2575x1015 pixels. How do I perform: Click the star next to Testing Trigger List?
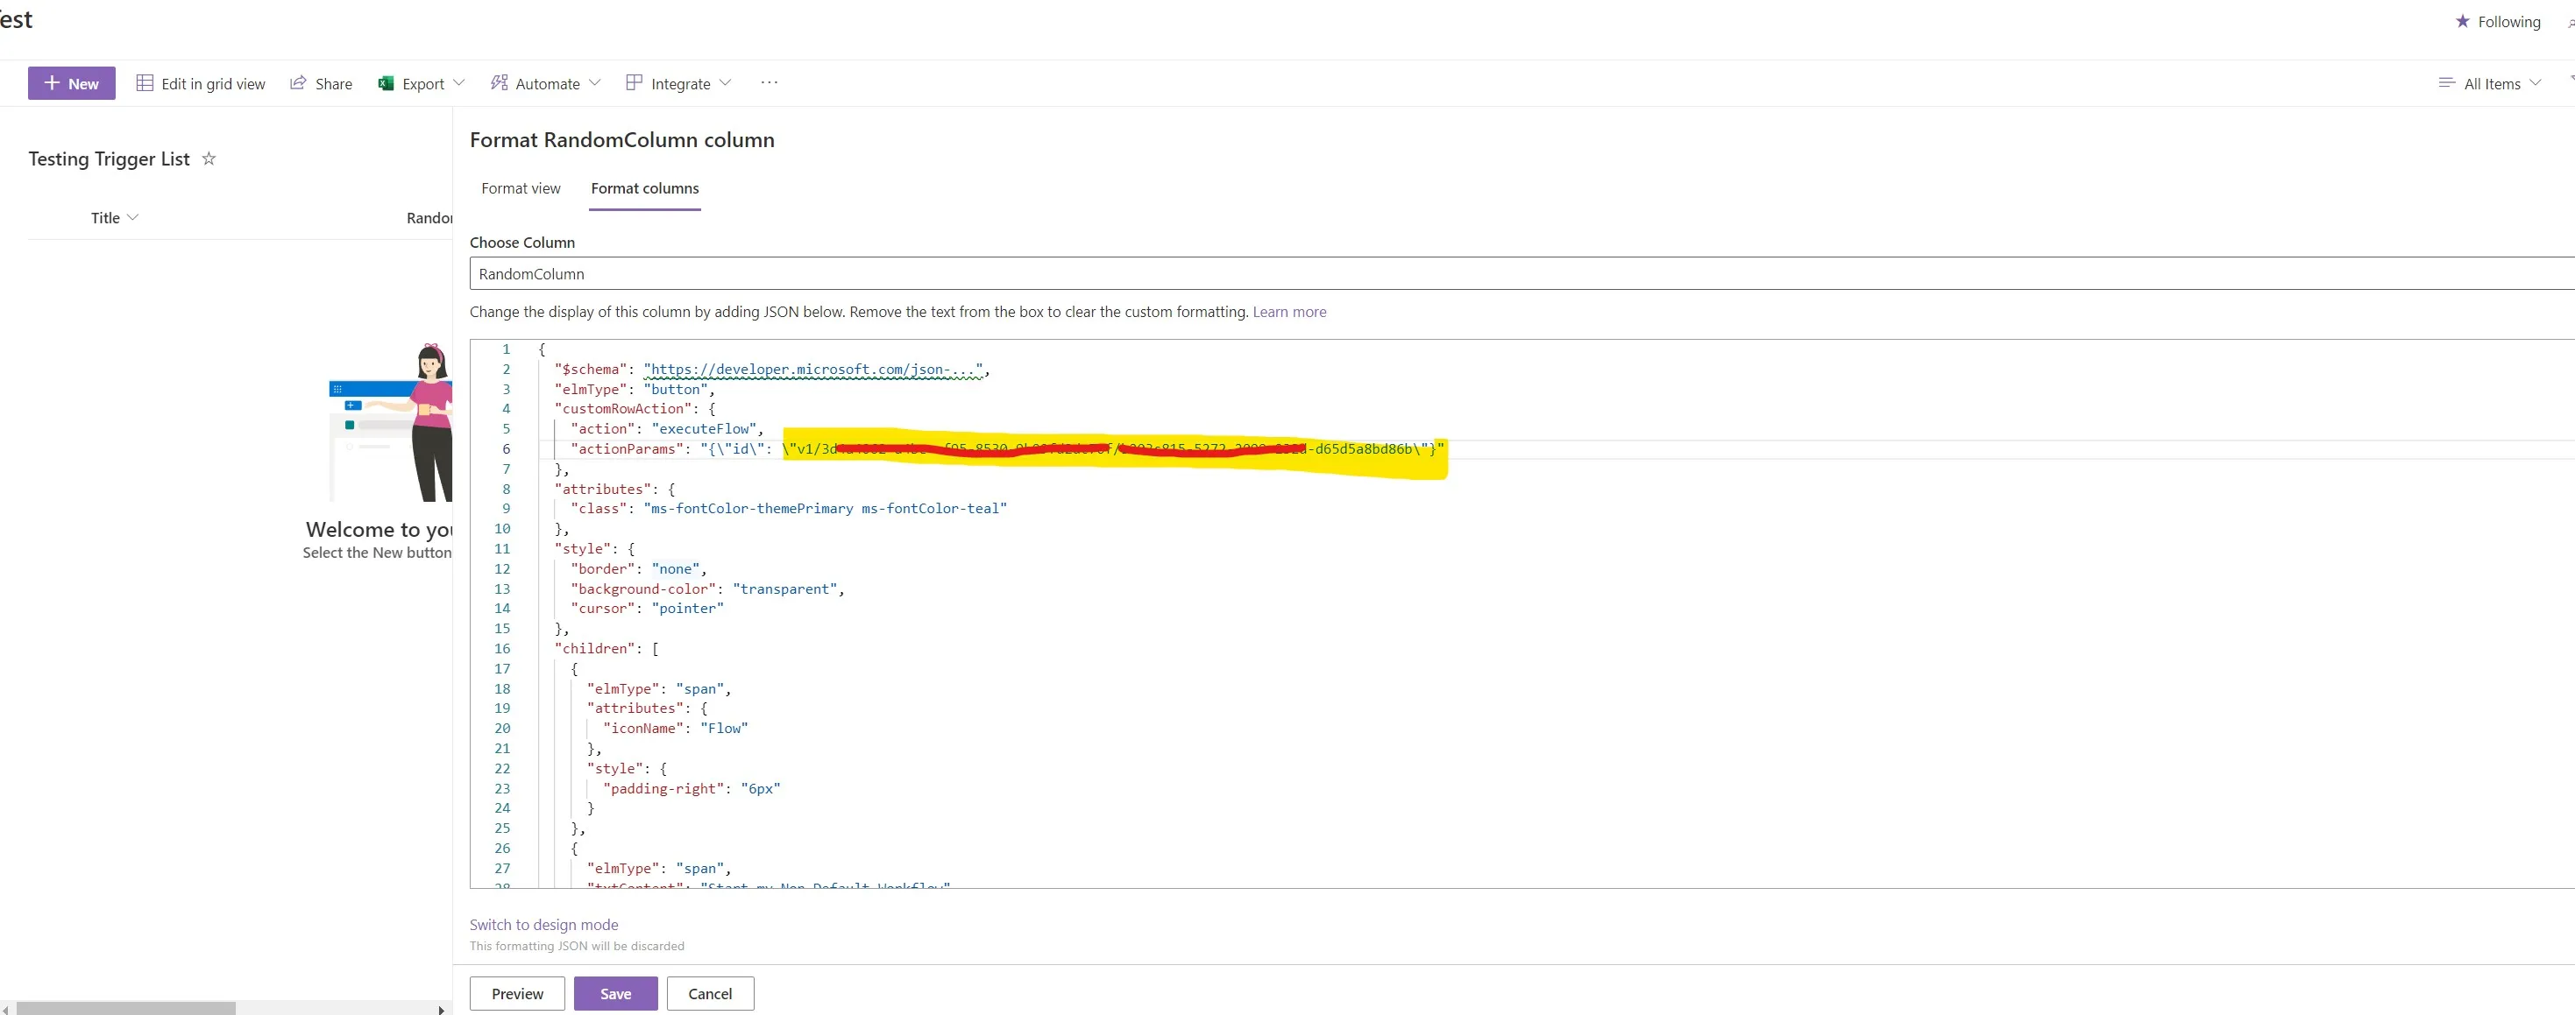click(x=209, y=158)
